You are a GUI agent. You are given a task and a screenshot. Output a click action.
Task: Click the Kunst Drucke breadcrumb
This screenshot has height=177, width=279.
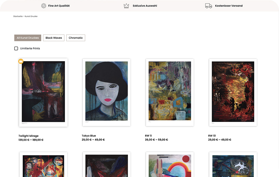(31, 16)
